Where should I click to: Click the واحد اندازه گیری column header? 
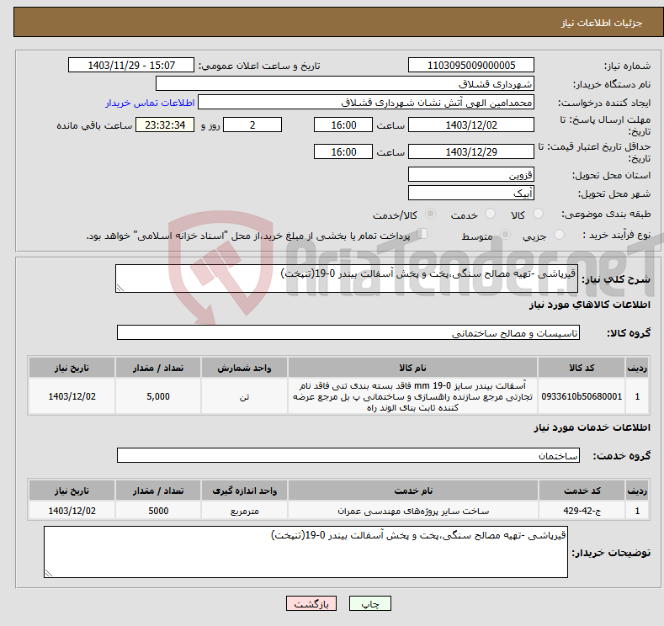click(x=244, y=491)
